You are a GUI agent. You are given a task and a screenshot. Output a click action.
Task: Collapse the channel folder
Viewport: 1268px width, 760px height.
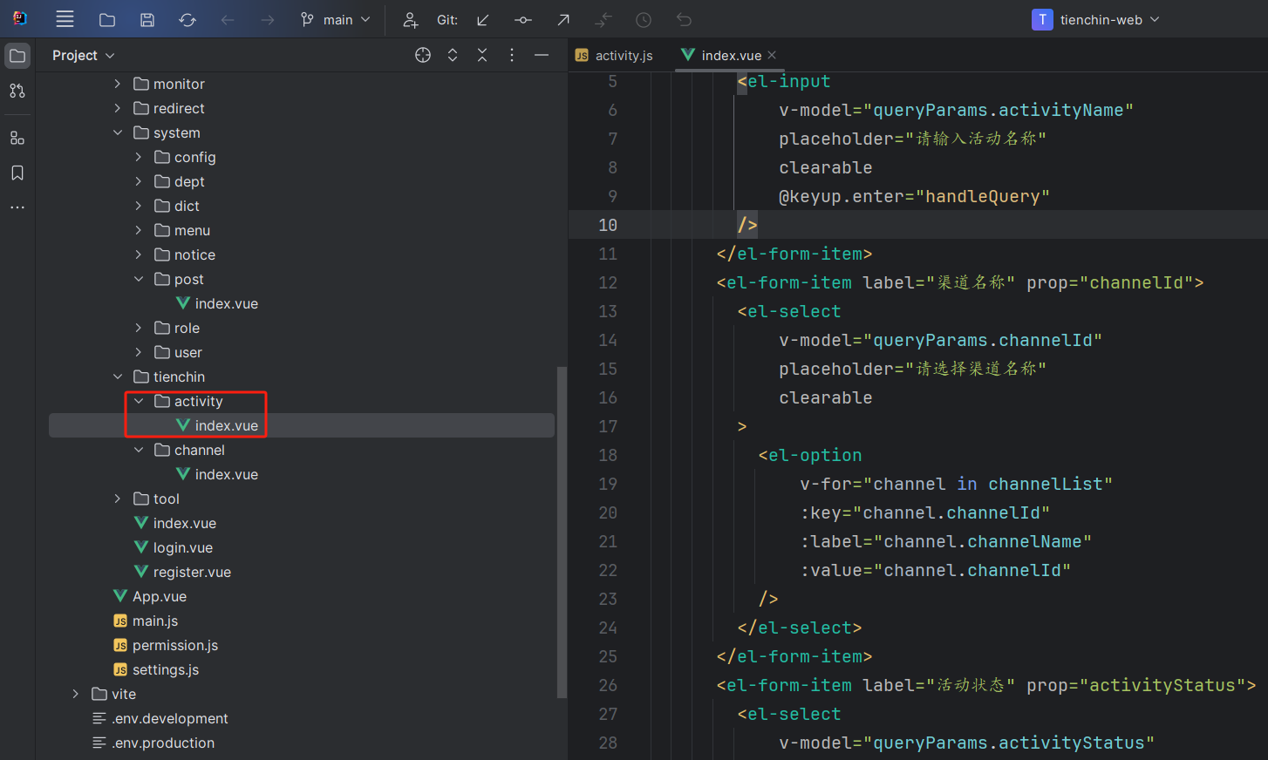[x=139, y=450]
